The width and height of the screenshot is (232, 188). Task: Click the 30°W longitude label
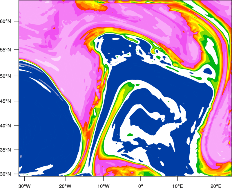tap(24, 186)
